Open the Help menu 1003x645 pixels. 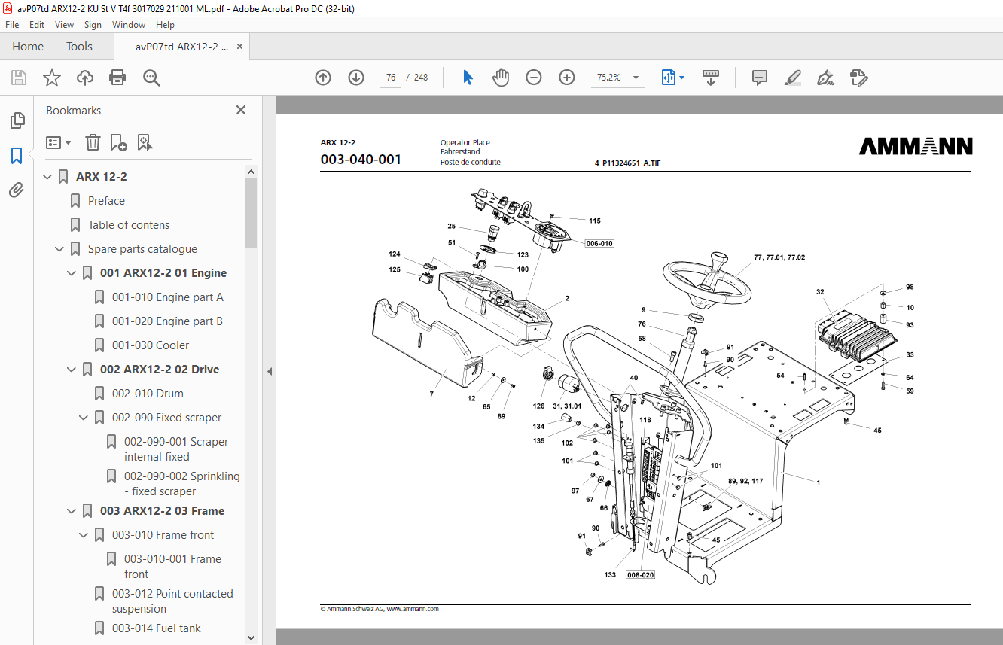tap(165, 25)
